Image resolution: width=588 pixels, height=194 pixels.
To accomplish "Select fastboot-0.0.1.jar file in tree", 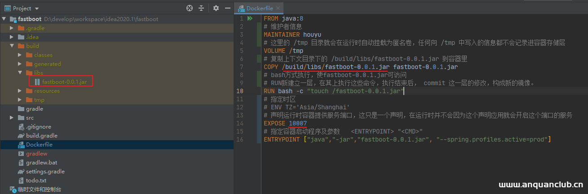I will pos(64,82).
